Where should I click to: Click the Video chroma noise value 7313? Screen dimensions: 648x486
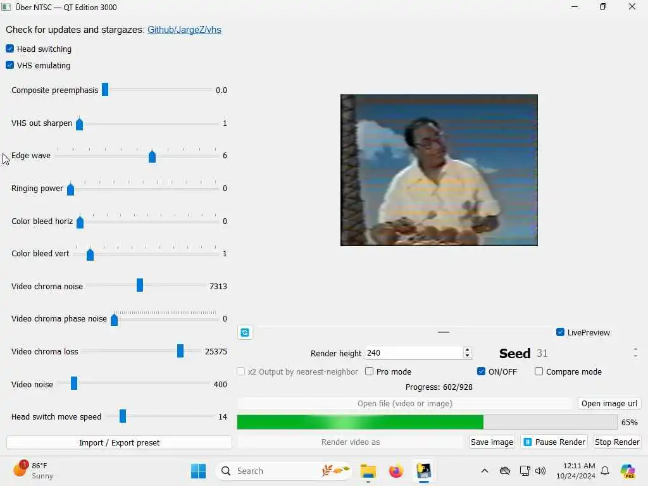click(x=218, y=286)
